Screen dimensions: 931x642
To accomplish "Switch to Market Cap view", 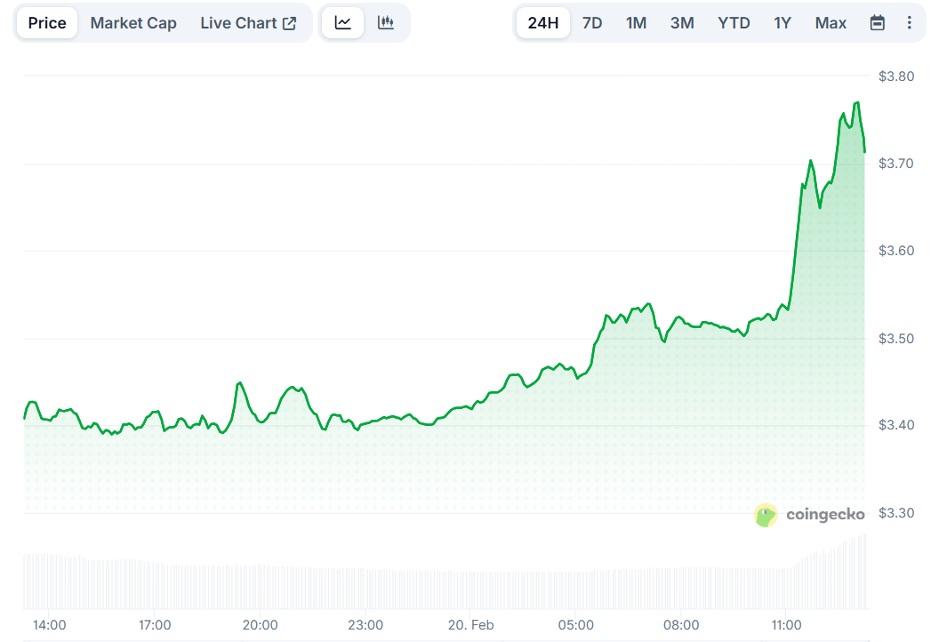I will (x=133, y=22).
